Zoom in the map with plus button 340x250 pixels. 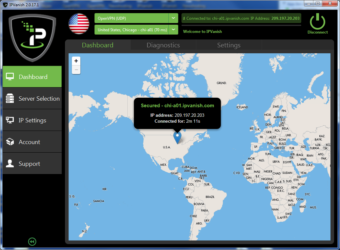[x=76, y=61]
